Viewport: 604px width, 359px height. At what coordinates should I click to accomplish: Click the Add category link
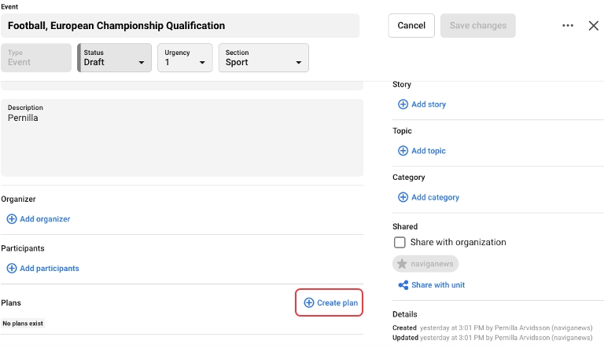click(x=435, y=197)
